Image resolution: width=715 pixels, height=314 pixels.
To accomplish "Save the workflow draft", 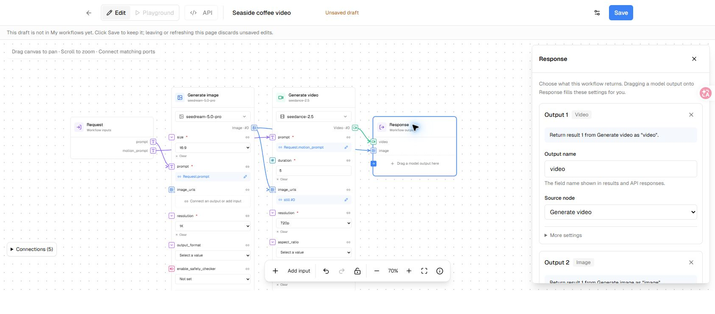I will [x=621, y=13].
